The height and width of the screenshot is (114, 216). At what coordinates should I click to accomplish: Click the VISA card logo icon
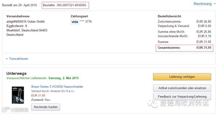pos(75,22)
